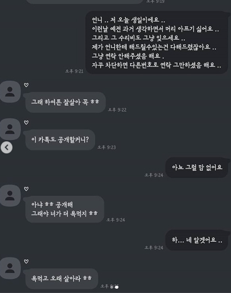
Task: Click heart icon above '그래 하여튼 잘살아' bubble
Action: [x=26, y=85]
